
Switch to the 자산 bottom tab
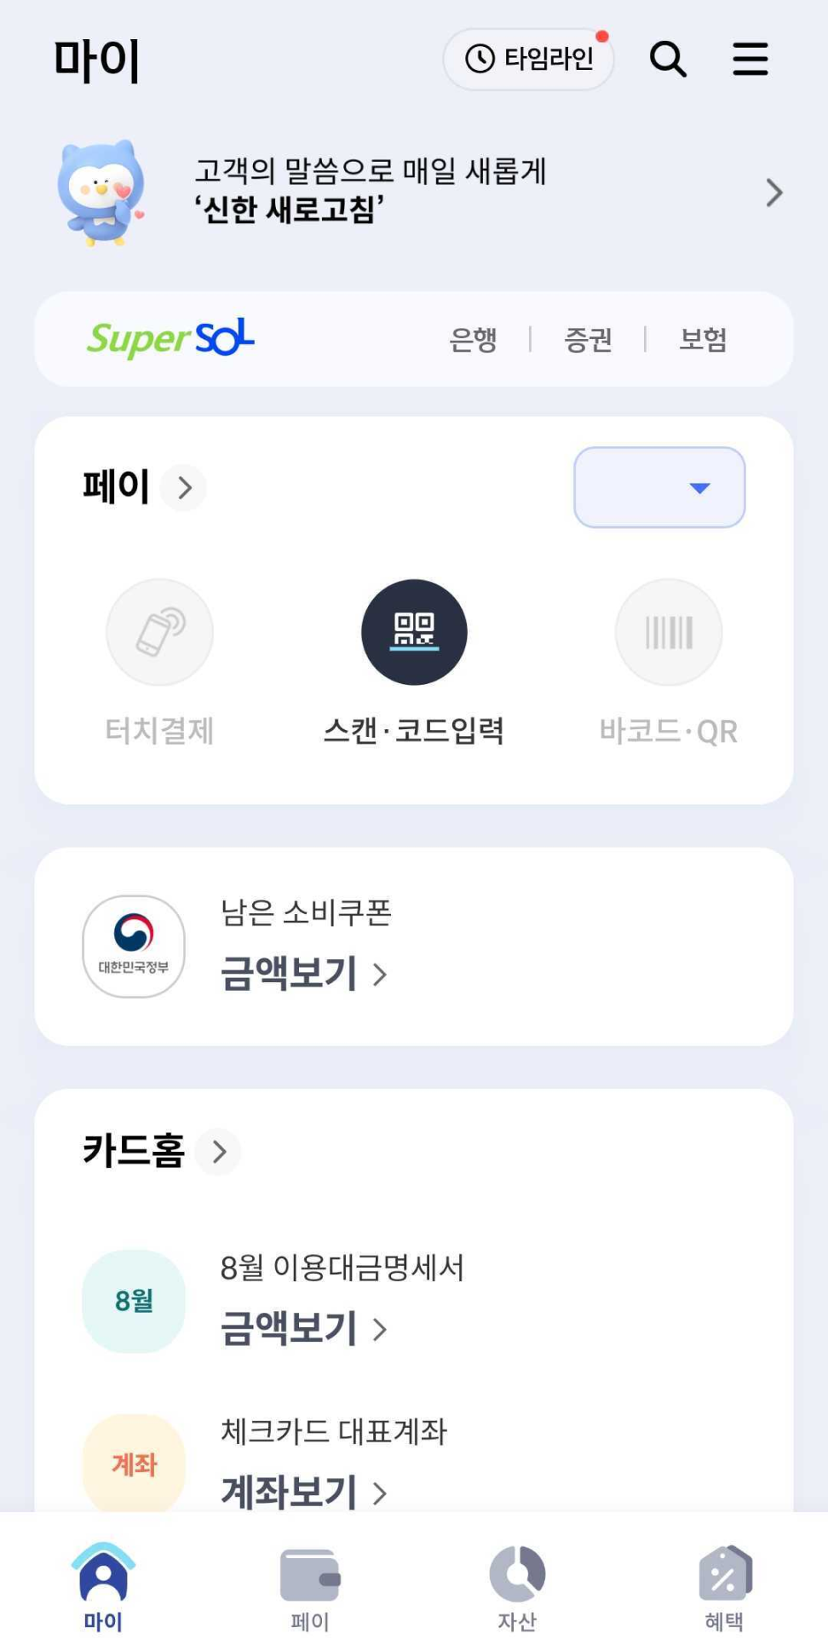coord(517,1589)
